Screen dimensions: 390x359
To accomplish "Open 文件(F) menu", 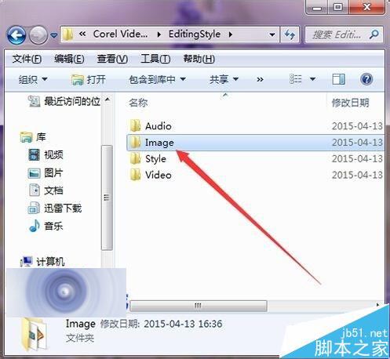I will [27, 59].
